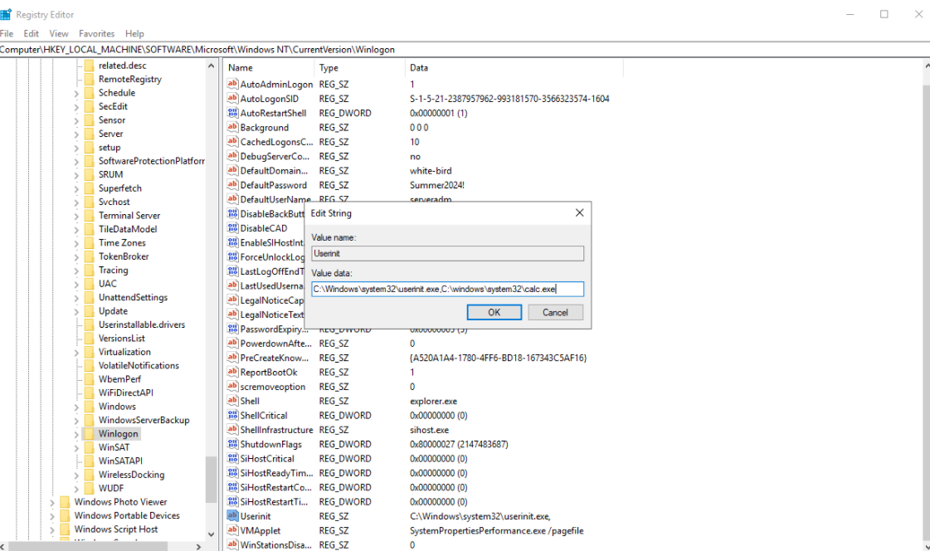This screenshot has width=930, height=551.
Task: Select the SiHostRestartCo... value name
Action: tap(275, 488)
